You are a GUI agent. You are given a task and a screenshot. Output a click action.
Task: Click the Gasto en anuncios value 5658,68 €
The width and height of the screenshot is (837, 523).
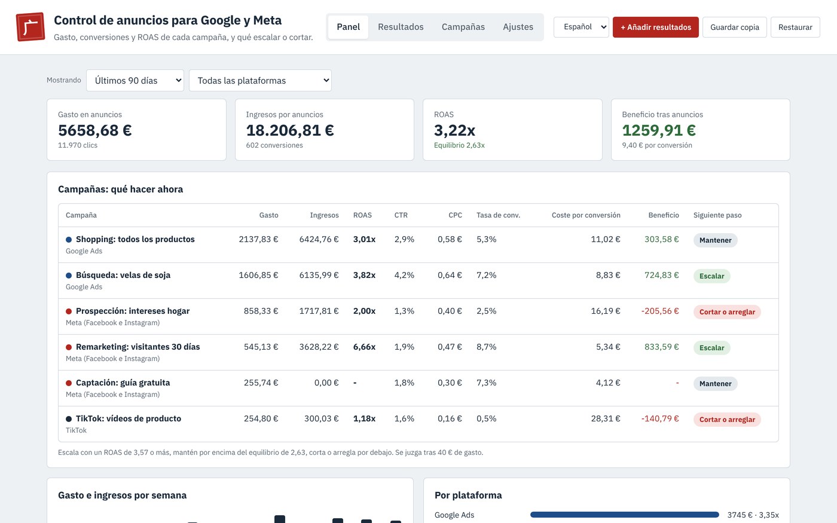click(x=95, y=130)
